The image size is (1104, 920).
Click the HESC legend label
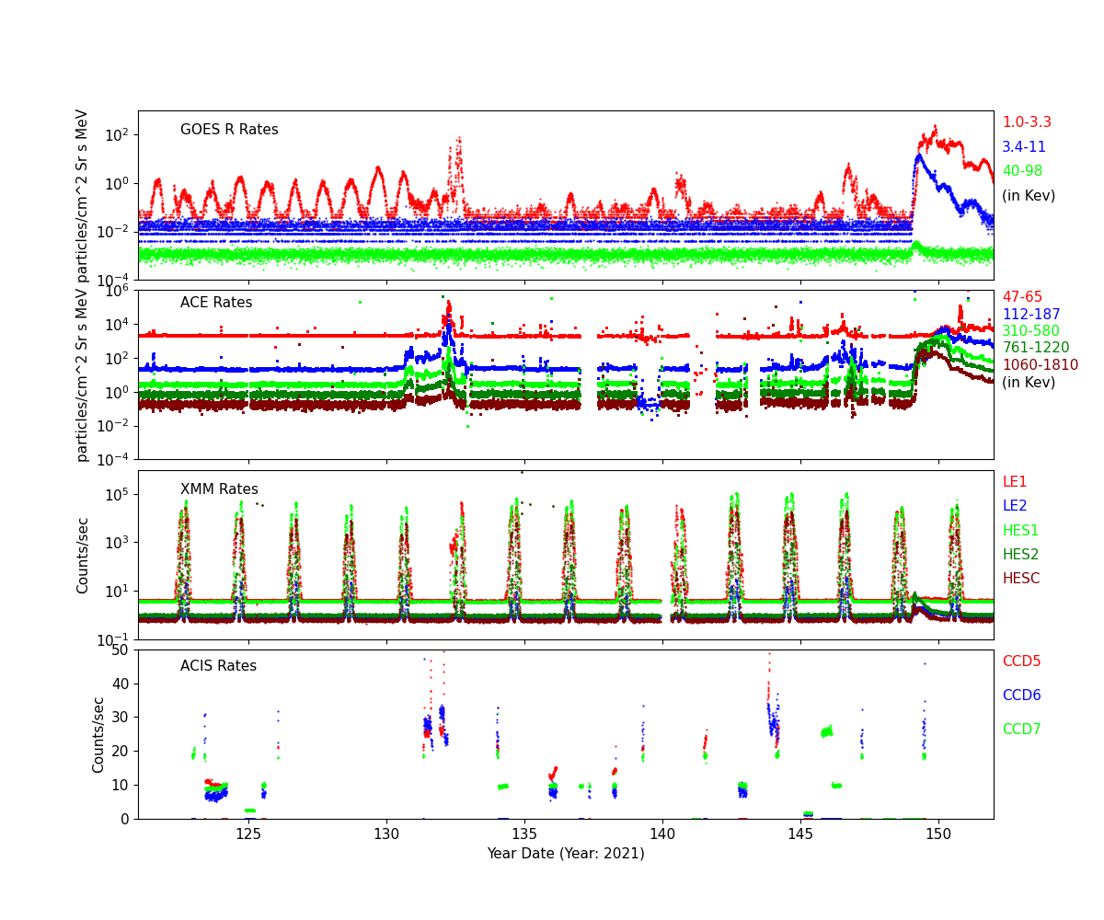(x=1020, y=579)
